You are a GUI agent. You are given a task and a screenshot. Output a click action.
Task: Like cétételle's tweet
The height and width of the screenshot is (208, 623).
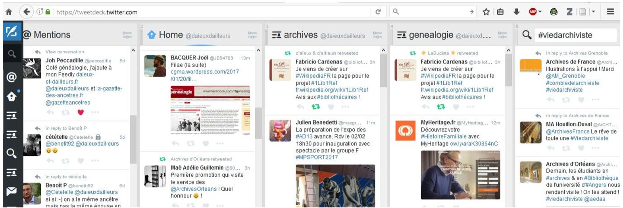point(81,160)
